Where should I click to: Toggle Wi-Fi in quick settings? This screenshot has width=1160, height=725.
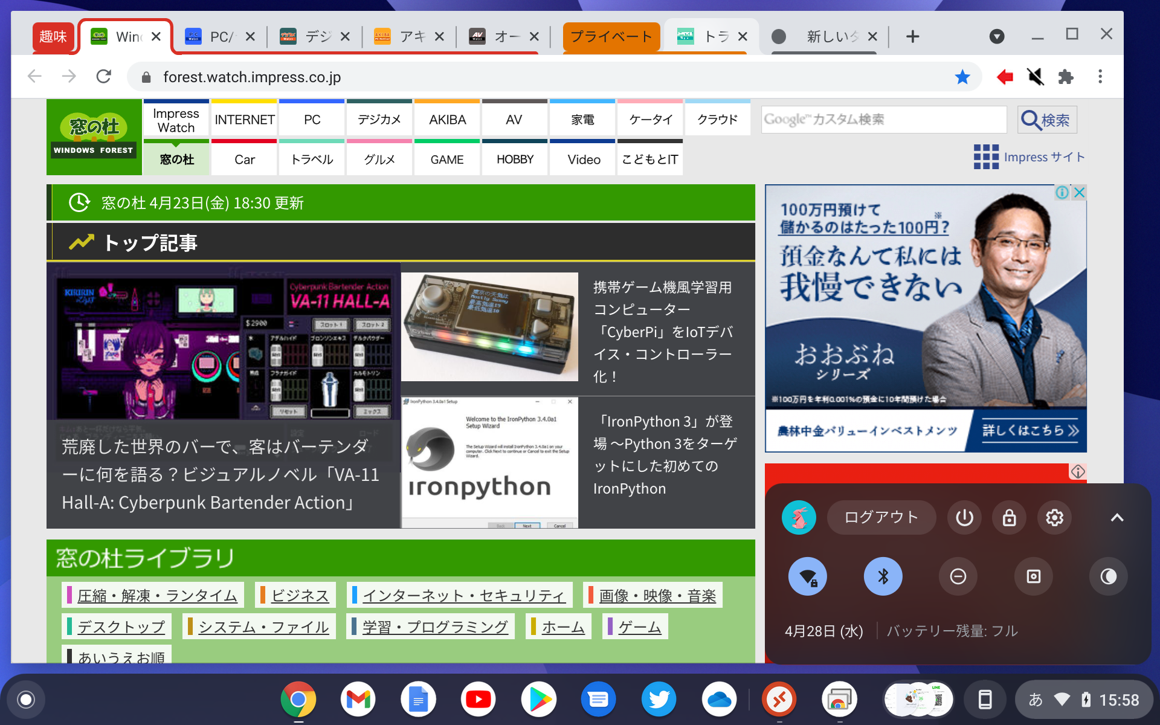point(808,576)
